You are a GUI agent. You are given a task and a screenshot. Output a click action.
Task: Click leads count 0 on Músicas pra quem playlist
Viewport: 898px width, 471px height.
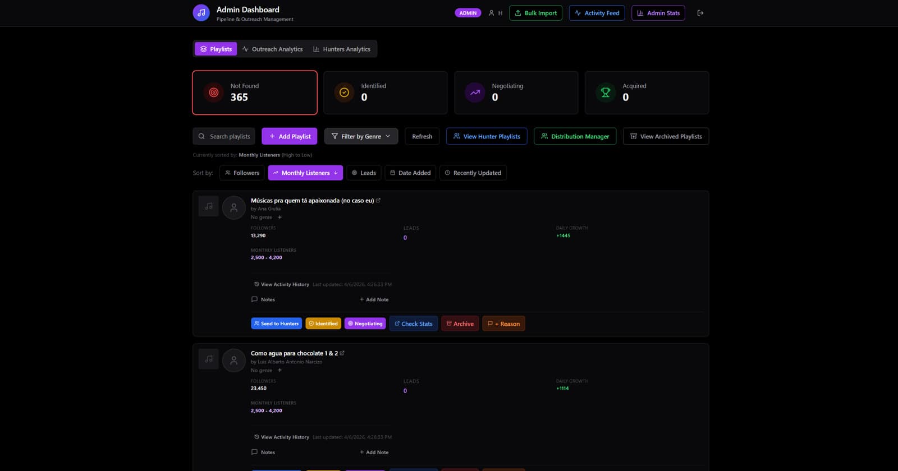click(405, 238)
